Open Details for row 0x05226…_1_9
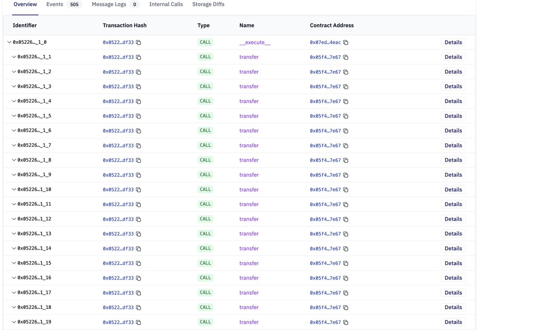Viewport: 542px width, 330px height. coord(453,175)
